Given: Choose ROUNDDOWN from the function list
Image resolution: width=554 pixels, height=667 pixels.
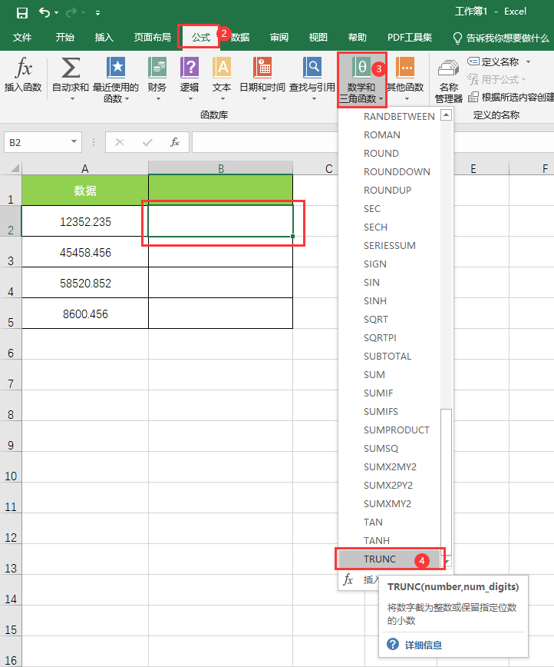Looking at the screenshot, I should (389, 172).
